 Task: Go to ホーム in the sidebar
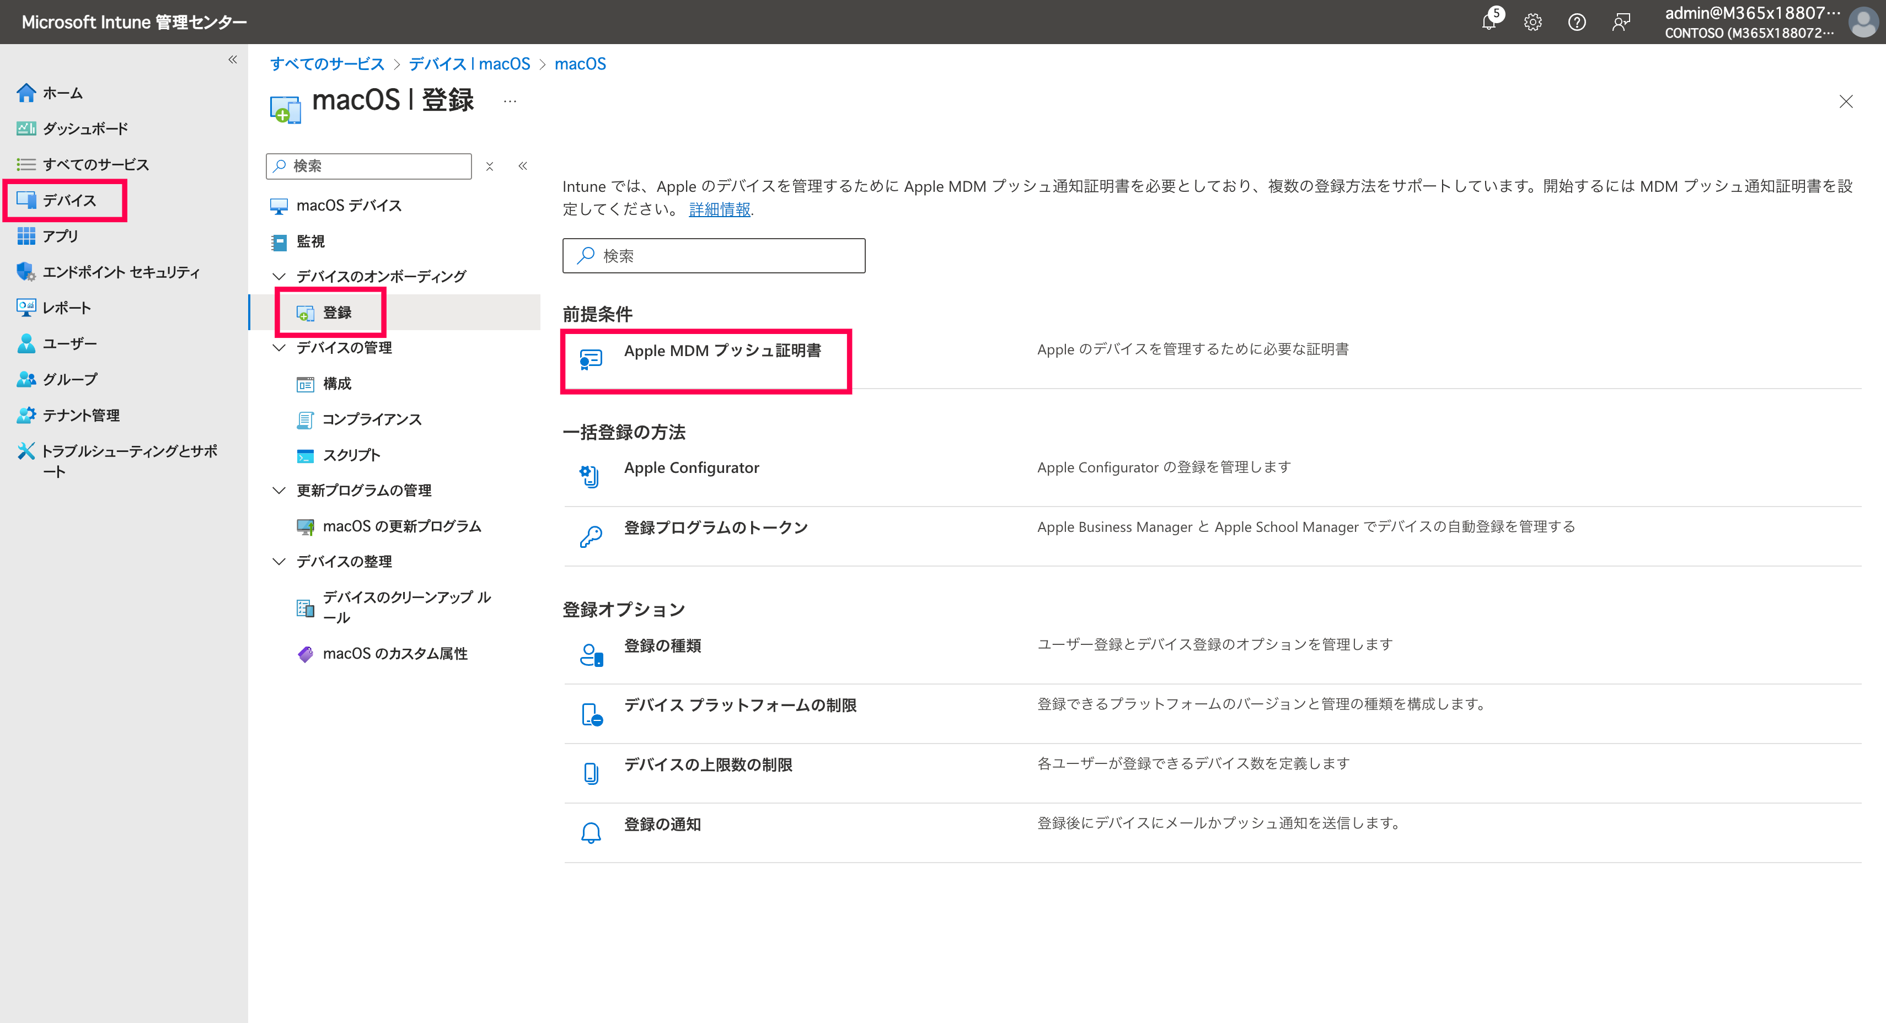click(62, 93)
